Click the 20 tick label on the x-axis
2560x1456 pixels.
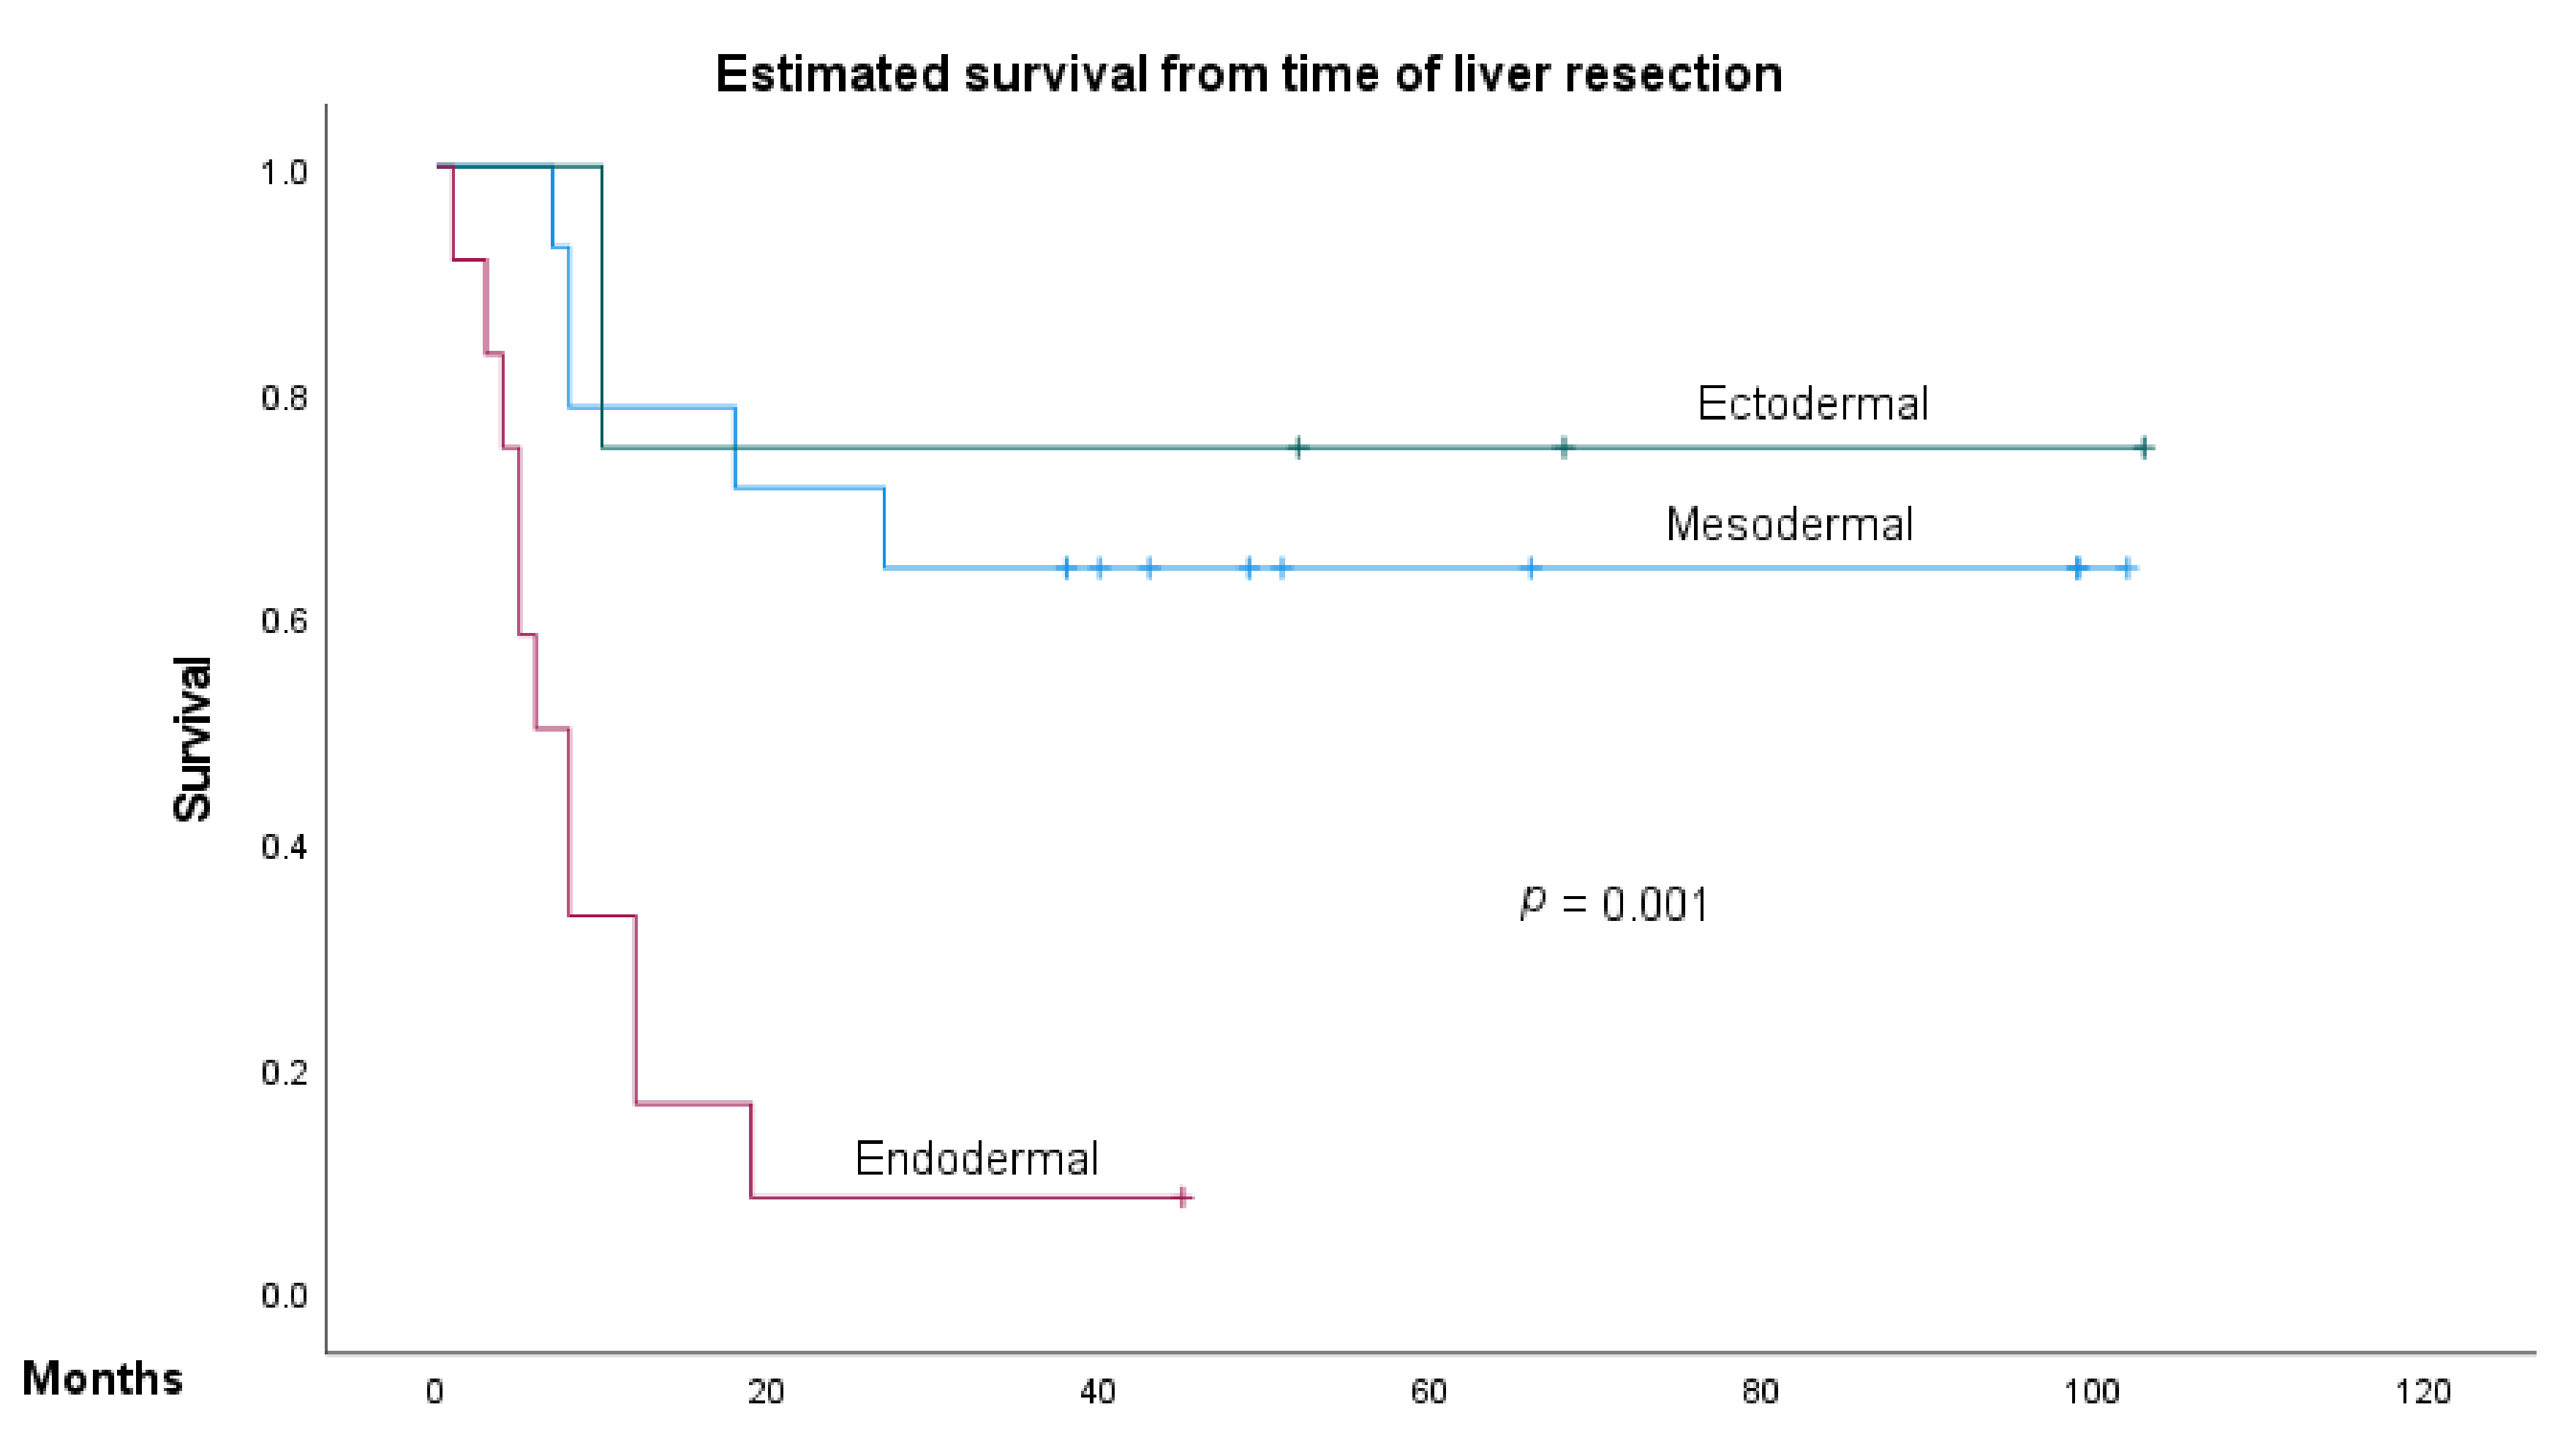[x=765, y=1392]
